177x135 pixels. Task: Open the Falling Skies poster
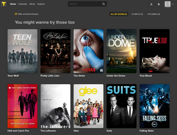(155, 106)
